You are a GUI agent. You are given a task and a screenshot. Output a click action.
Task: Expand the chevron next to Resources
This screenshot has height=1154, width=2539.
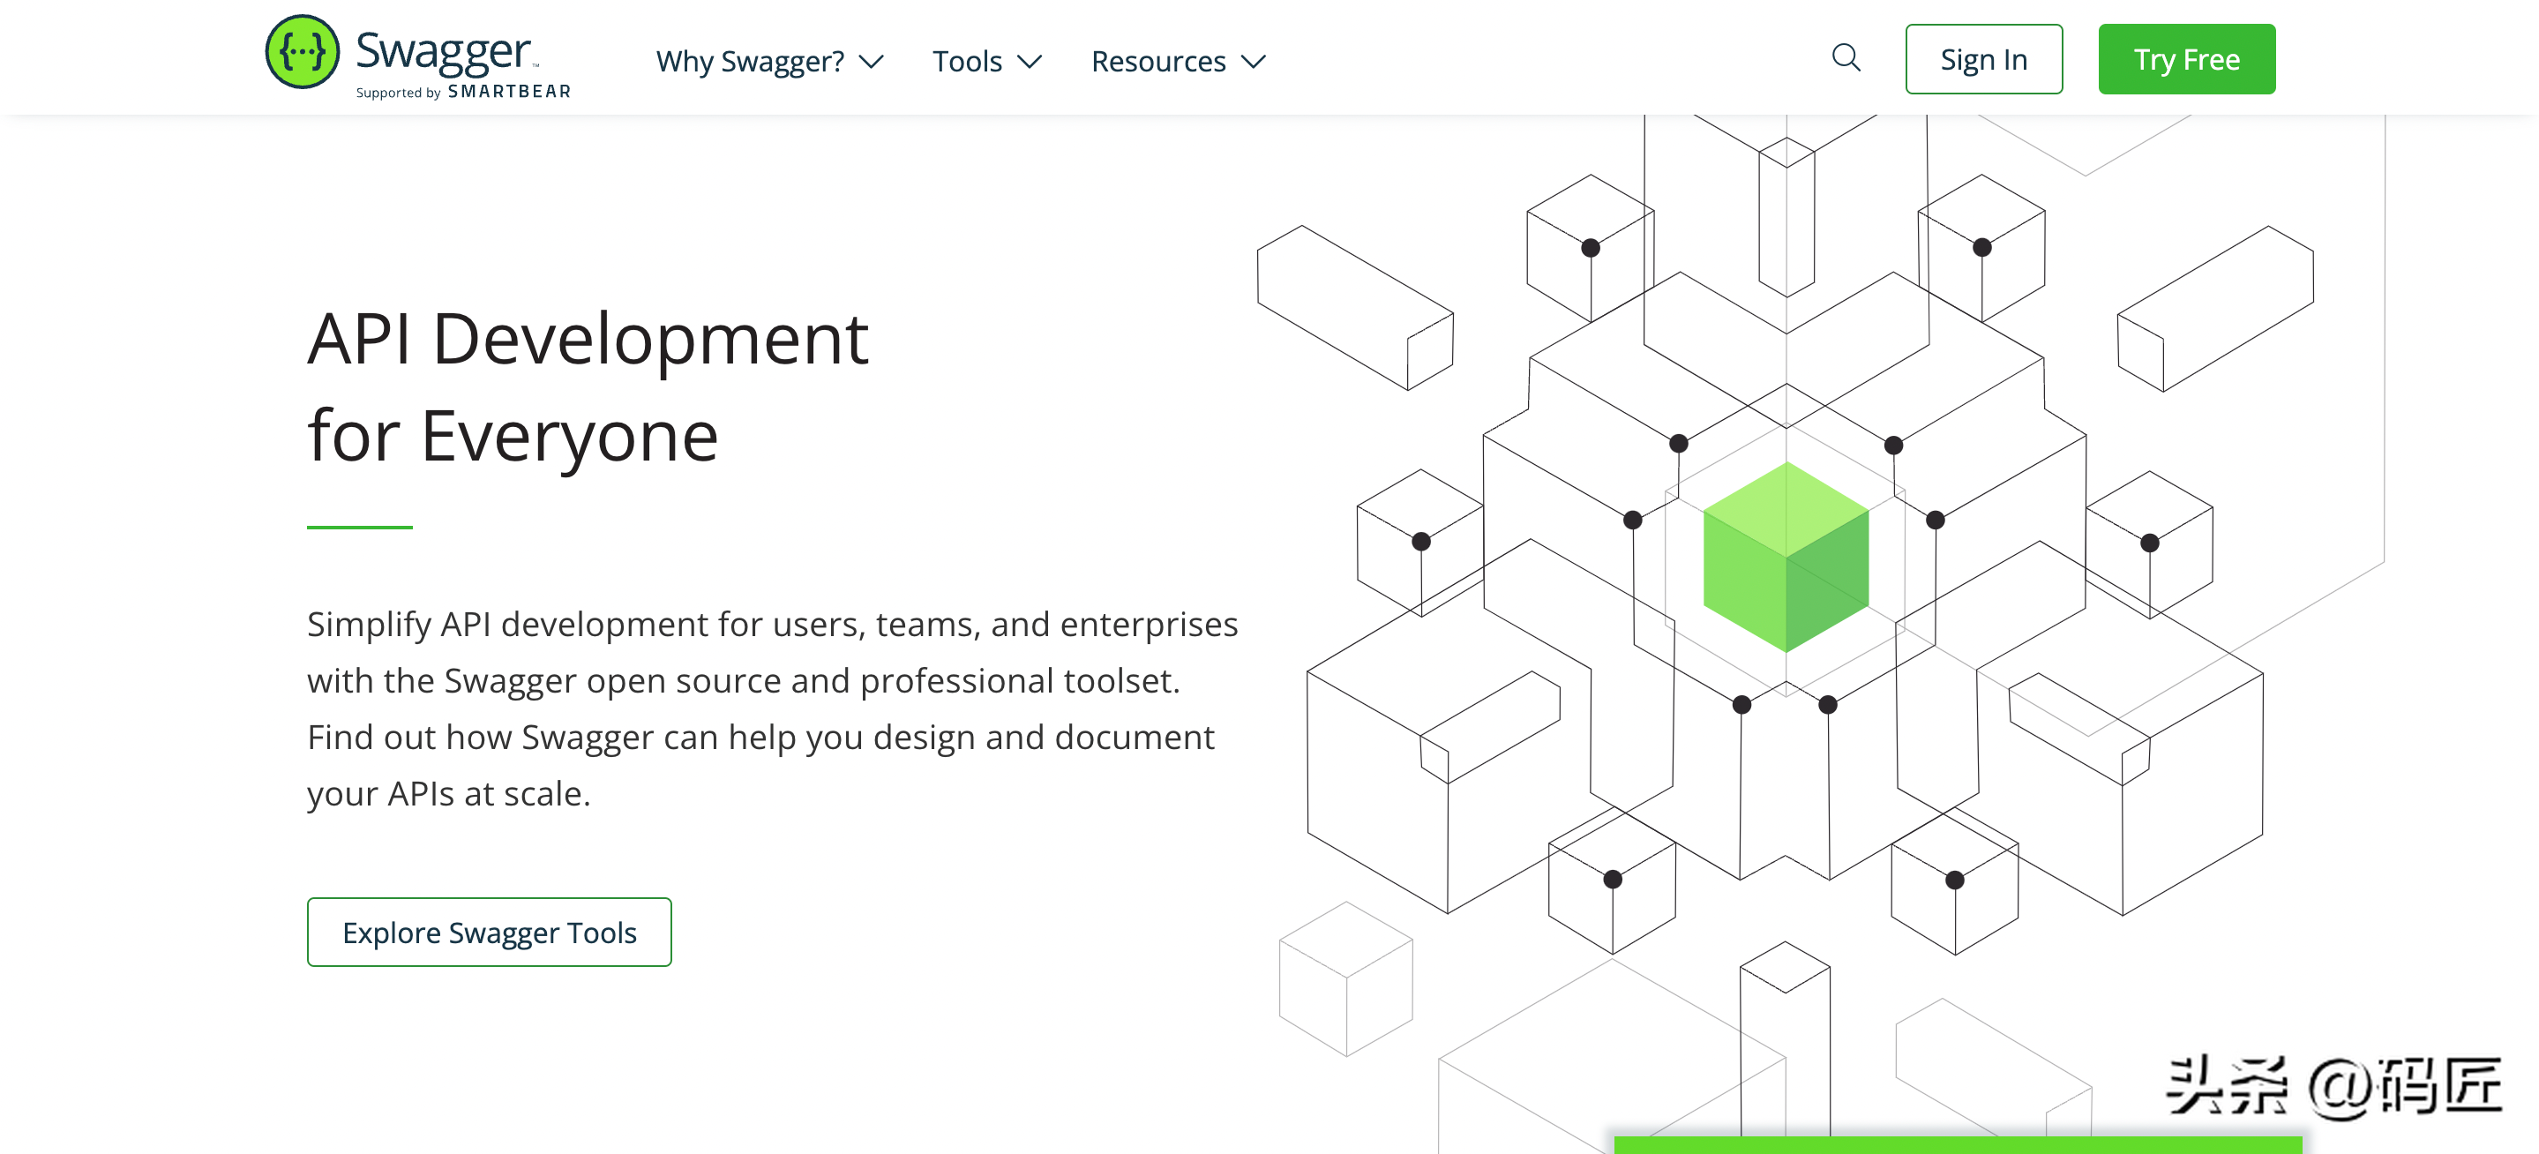click(1253, 62)
